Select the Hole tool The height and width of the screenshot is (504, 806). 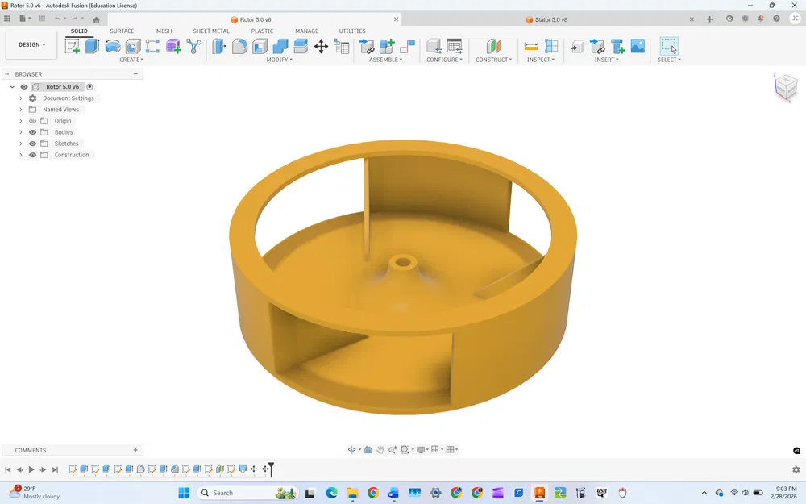tap(133, 46)
